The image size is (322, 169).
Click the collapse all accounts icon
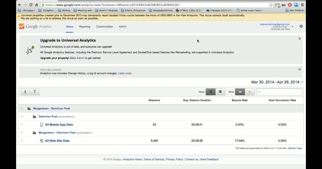(35, 92)
